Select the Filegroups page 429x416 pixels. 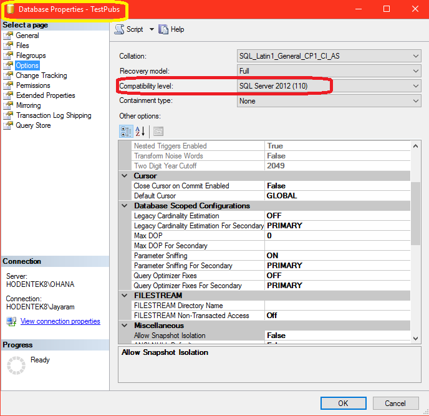pyautogui.click(x=31, y=56)
